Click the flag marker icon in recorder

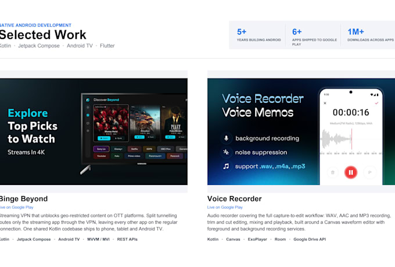point(370,172)
